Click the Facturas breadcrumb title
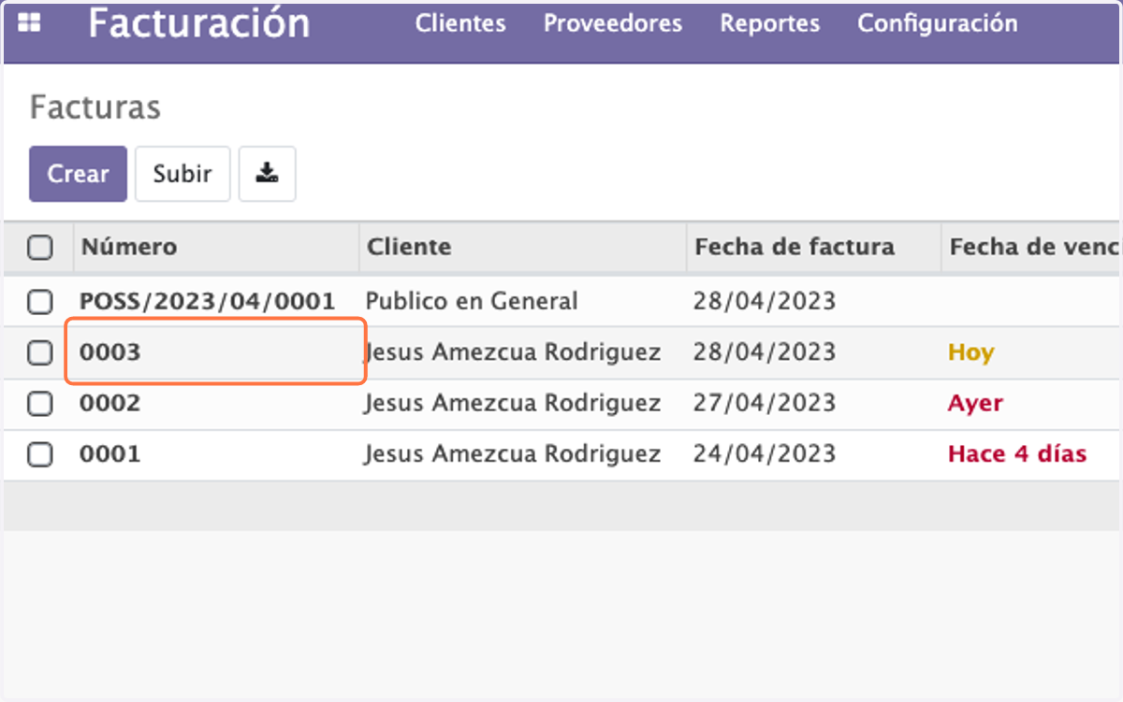1123x702 pixels. tap(95, 107)
